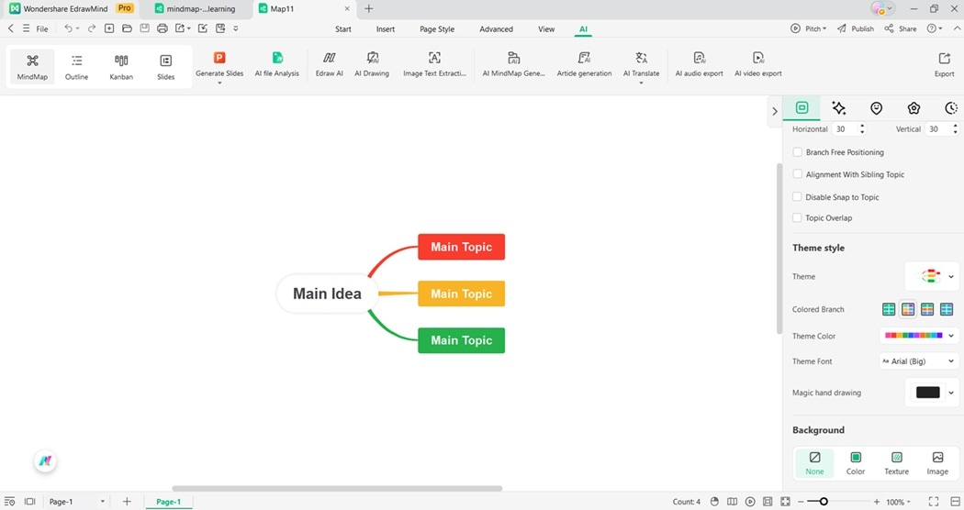Screen dimensions: 964x510
Task: Open AI video export
Action: (x=758, y=64)
